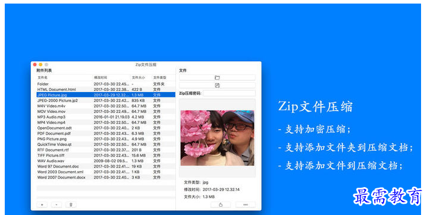Image resolution: width=427 pixels, height=215 pixels.
Task: Click the minus button to remove file
Action: [x=56, y=205]
